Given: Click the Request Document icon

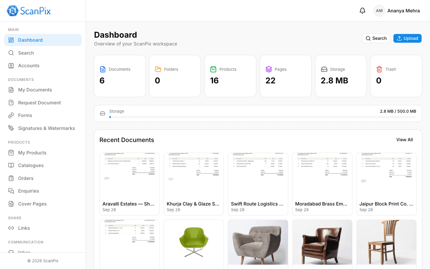Looking at the screenshot, I should pyautogui.click(x=11, y=102).
